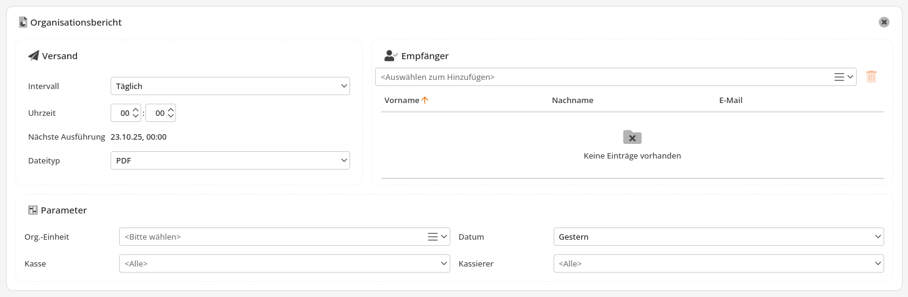Sort recipients by Nachname column header
This screenshot has height=297, width=908.
click(x=572, y=100)
